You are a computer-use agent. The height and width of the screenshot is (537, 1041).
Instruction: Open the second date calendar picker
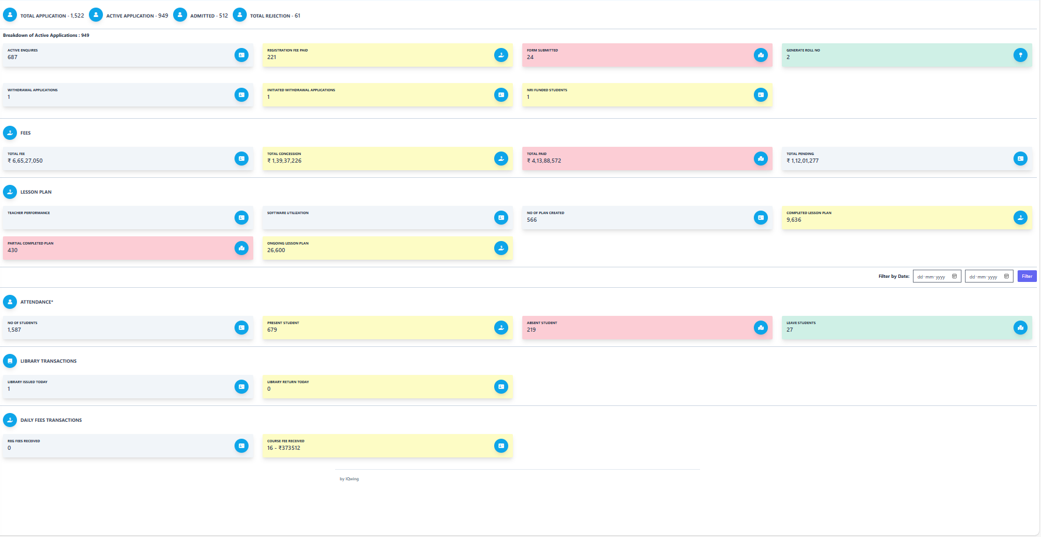pyautogui.click(x=1006, y=276)
